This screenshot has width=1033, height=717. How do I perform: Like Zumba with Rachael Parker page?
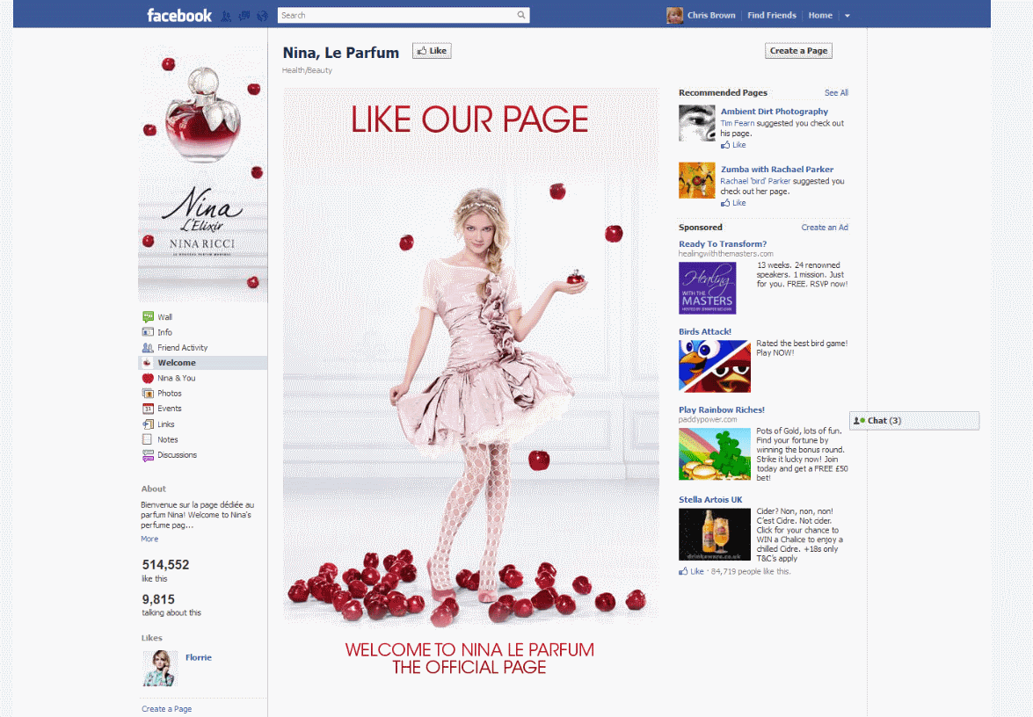click(733, 203)
